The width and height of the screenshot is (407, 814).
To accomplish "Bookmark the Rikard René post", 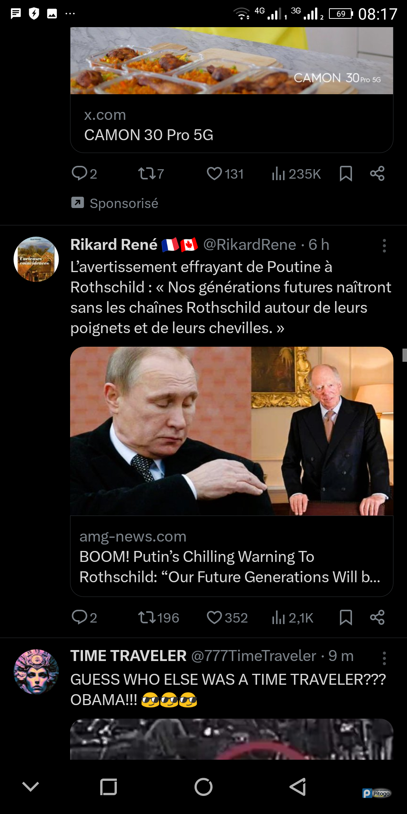I will click(346, 618).
